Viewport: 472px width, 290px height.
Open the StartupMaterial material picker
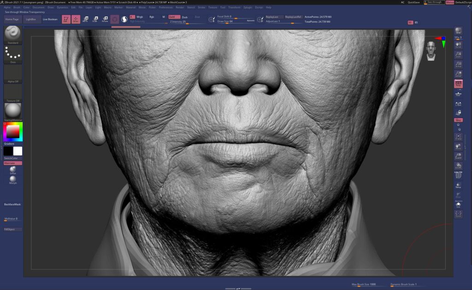pyautogui.click(x=13, y=110)
